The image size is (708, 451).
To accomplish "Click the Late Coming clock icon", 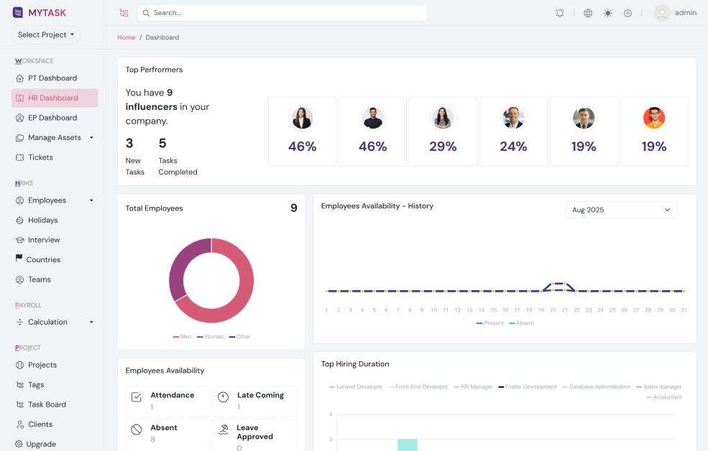I will click(x=224, y=397).
